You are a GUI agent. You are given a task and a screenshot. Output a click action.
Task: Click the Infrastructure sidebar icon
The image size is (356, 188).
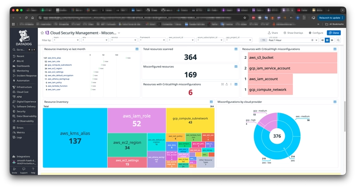(x=14, y=87)
